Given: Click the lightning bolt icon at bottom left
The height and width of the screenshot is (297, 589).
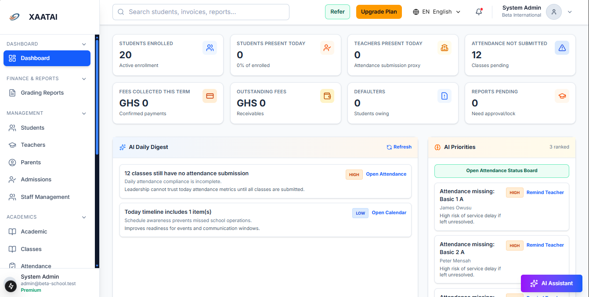Looking at the screenshot, I should [11, 286].
